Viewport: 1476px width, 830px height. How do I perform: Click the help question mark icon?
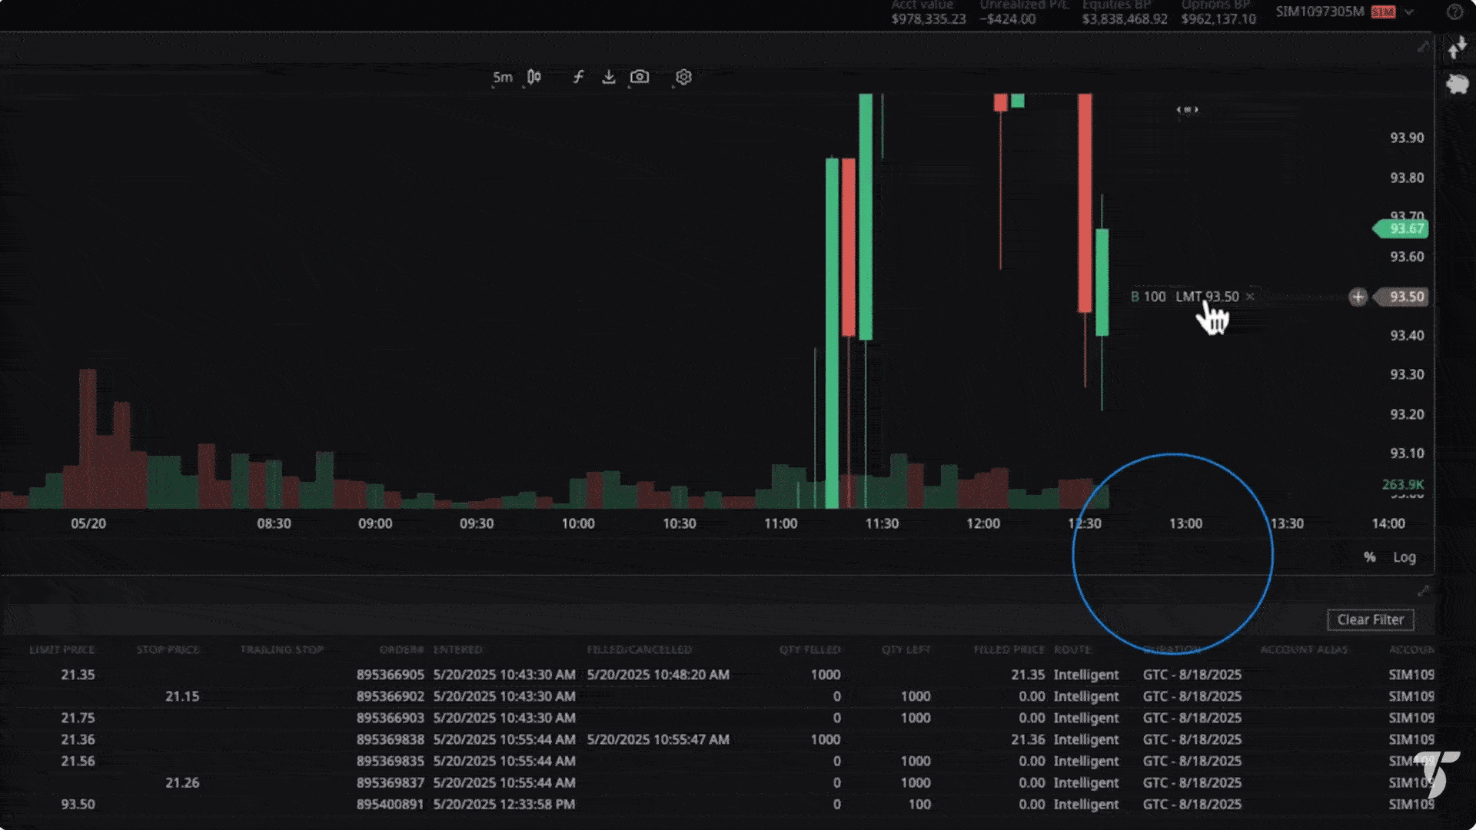pyautogui.click(x=1454, y=12)
